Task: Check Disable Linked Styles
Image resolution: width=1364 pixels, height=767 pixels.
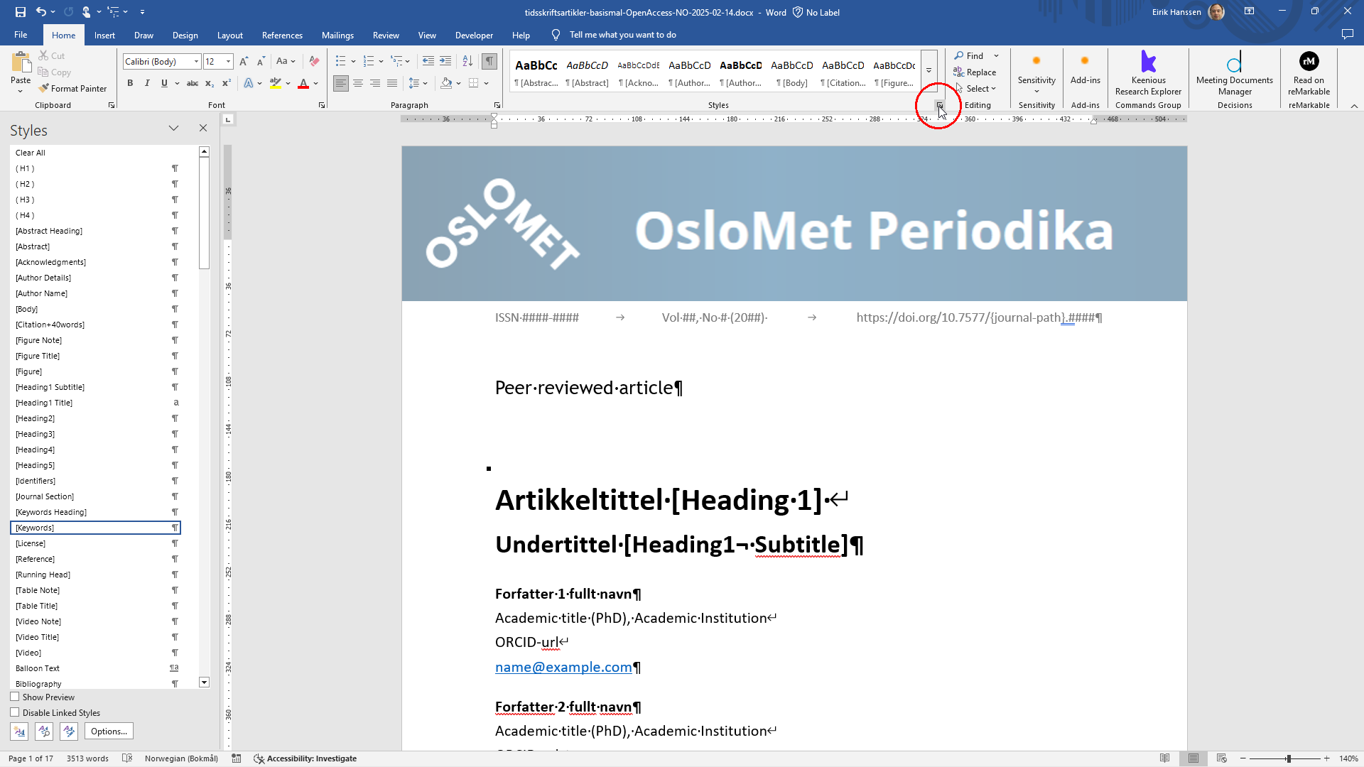Action: pyautogui.click(x=15, y=712)
